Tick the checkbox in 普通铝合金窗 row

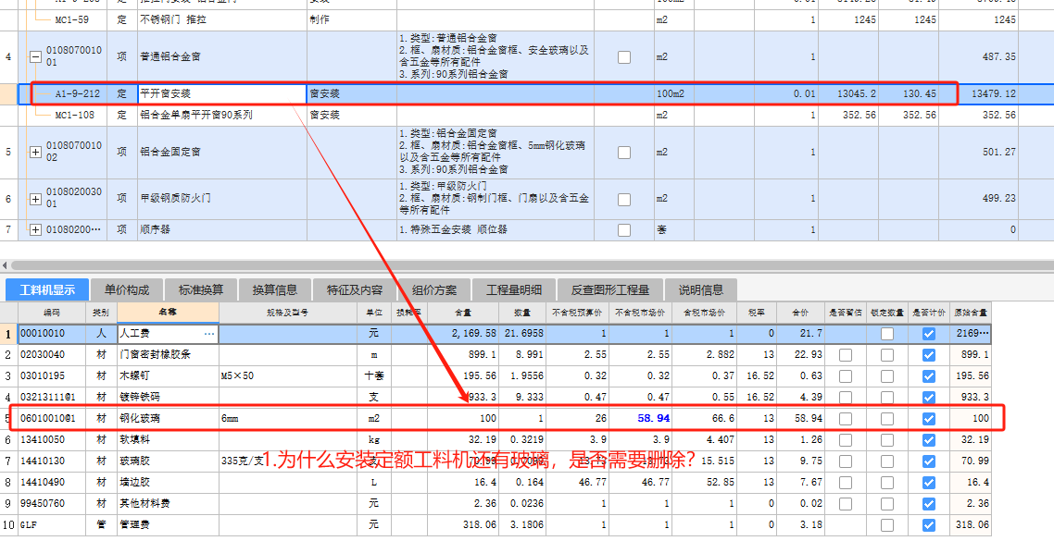624,57
